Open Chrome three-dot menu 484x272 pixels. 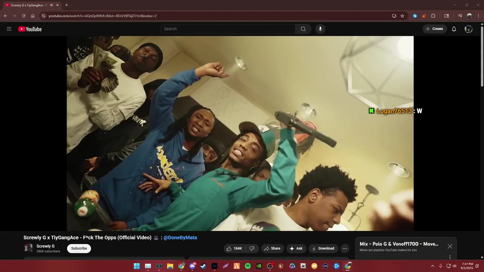(478, 16)
